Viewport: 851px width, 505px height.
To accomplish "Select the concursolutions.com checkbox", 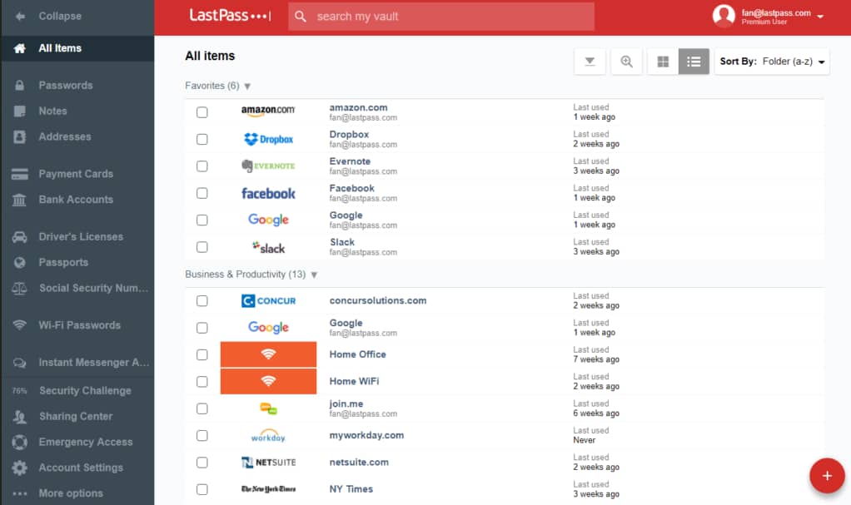I will click(x=202, y=300).
